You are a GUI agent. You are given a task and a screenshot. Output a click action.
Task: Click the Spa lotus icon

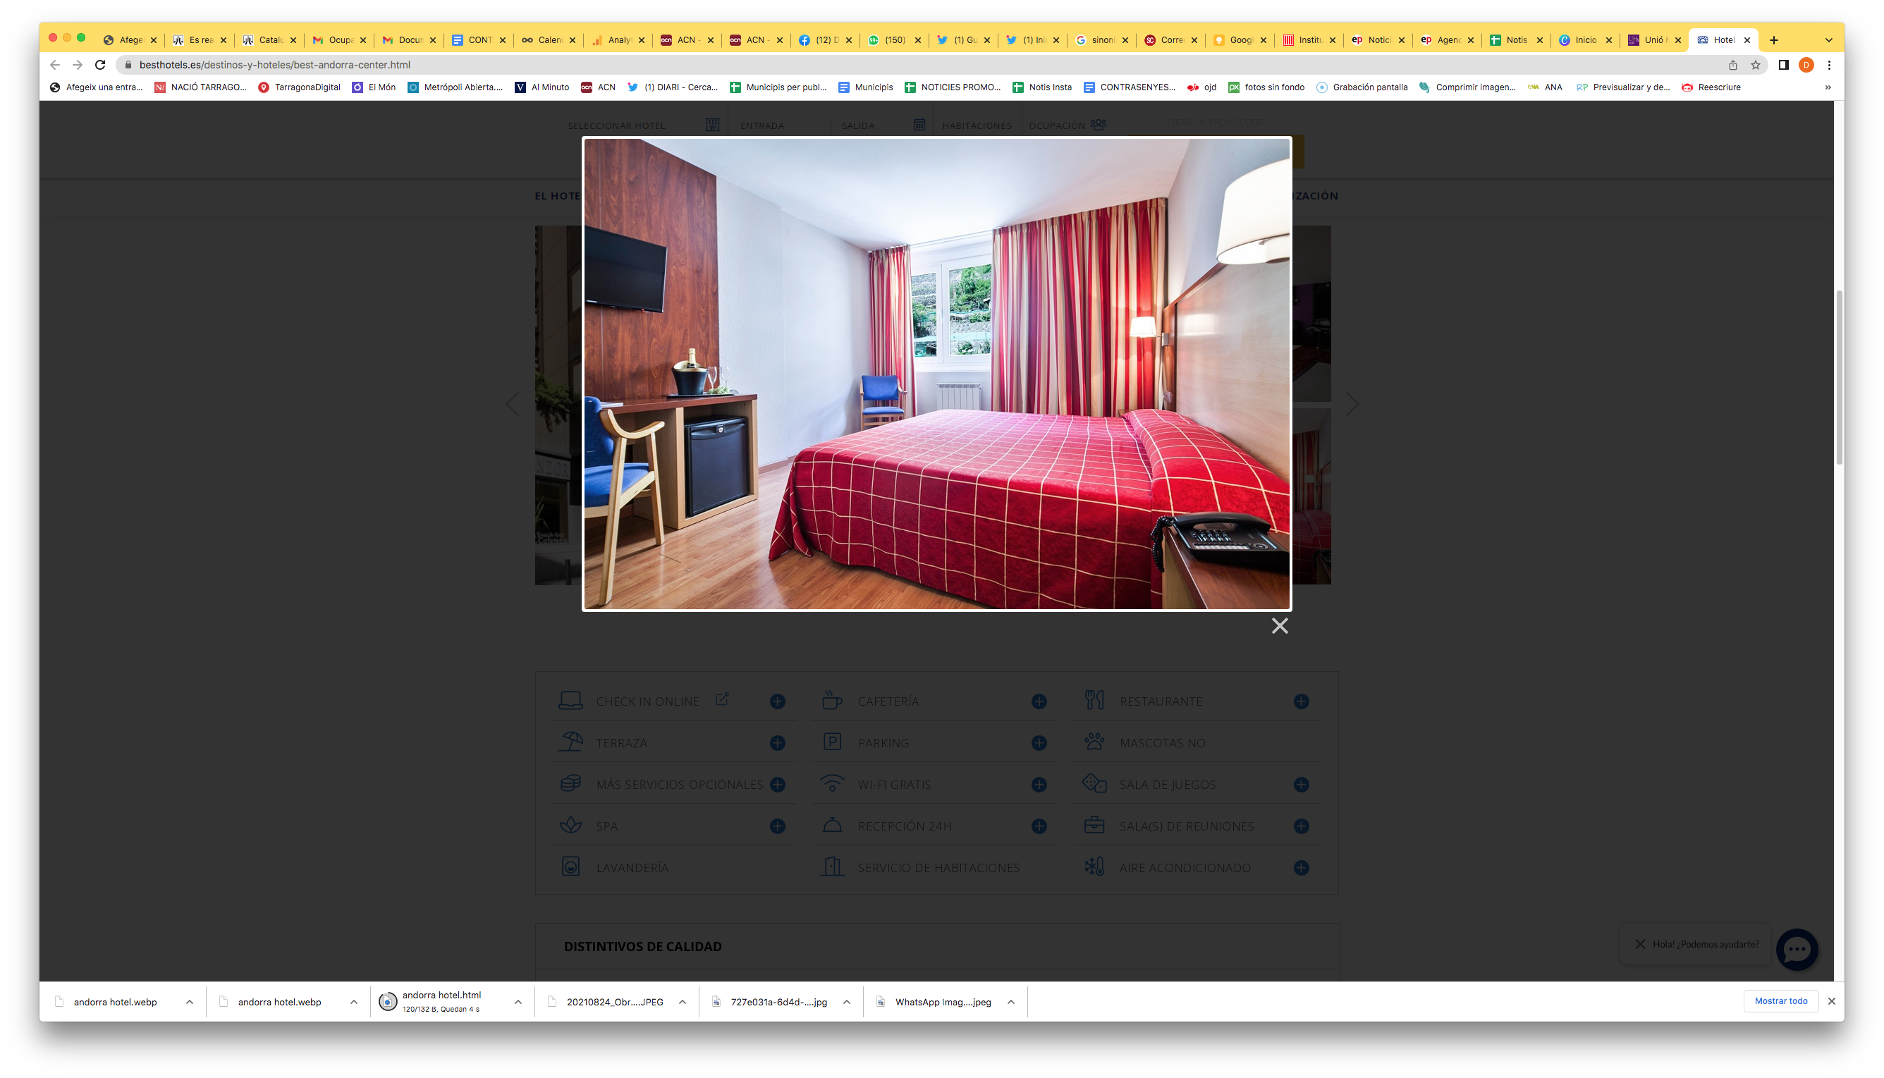(570, 825)
